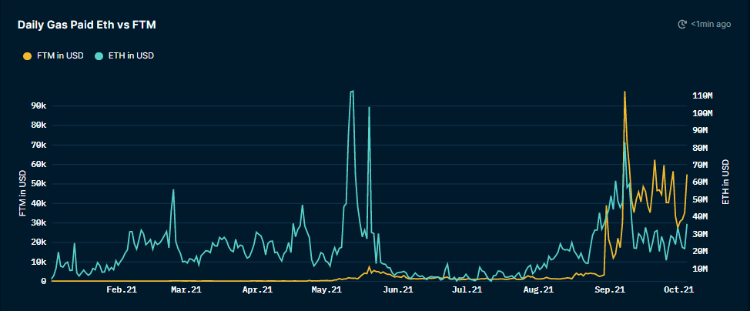
Task: Click the Jul.21 x-axis label
Action: pyautogui.click(x=467, y=290)
